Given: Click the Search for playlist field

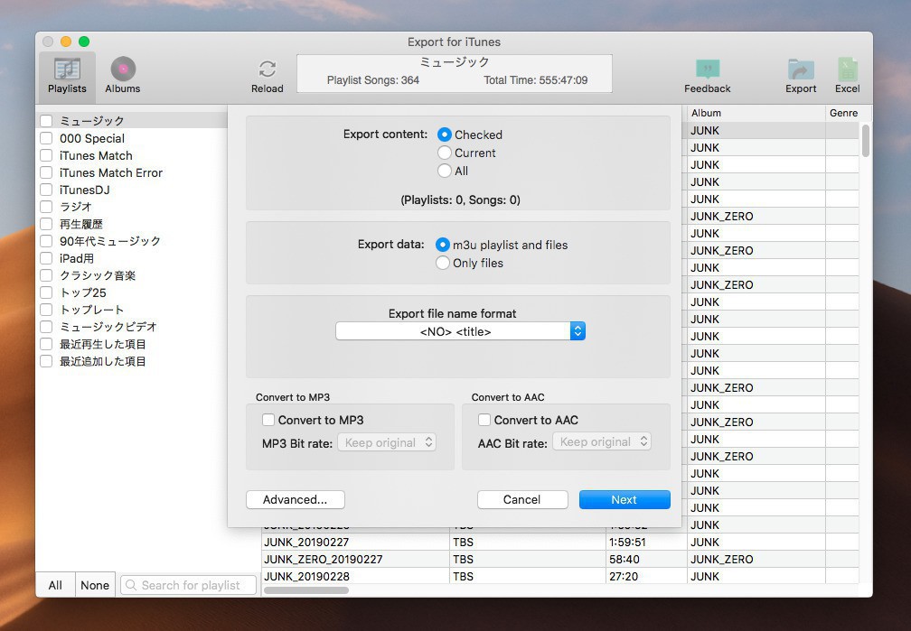Looking at the screenshot, I should point(189,585).
